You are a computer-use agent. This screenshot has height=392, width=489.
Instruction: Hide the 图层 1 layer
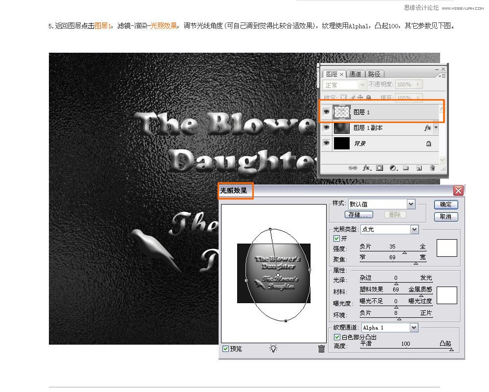[x=326, y=111]
